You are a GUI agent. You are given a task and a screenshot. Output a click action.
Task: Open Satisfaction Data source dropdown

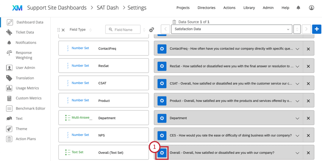(231, 29)
